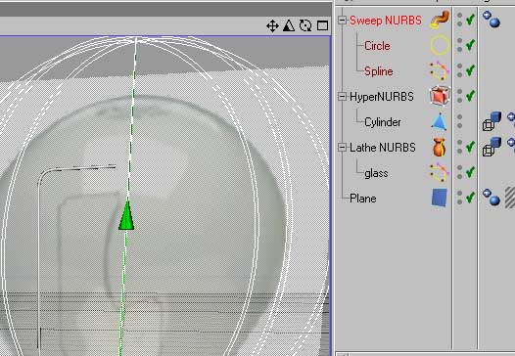Toggle the green checkmark for glass spline

(x=470, y=172)
